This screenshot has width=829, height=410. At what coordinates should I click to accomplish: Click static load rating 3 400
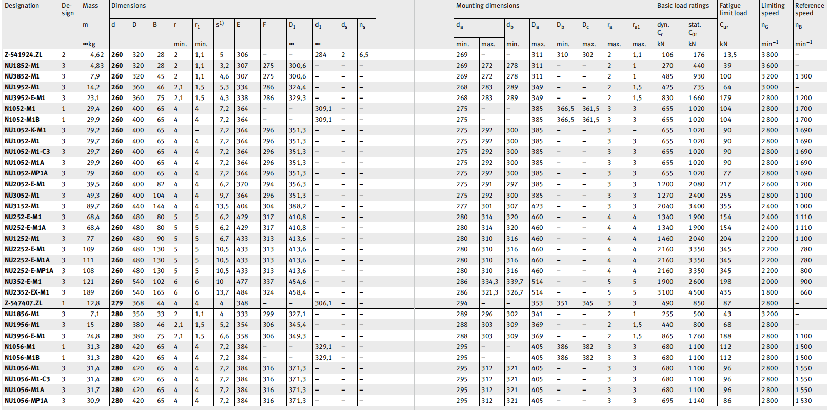(697, 206)
